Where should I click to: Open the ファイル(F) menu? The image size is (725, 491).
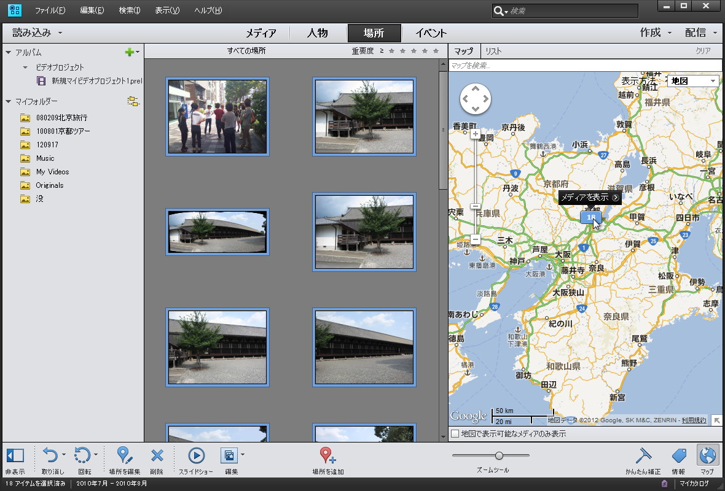pyautogui.click(x=50, y=10)
